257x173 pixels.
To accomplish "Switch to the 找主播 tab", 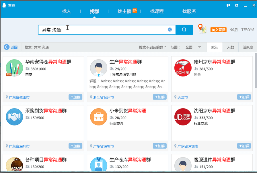I will [124, 11].
